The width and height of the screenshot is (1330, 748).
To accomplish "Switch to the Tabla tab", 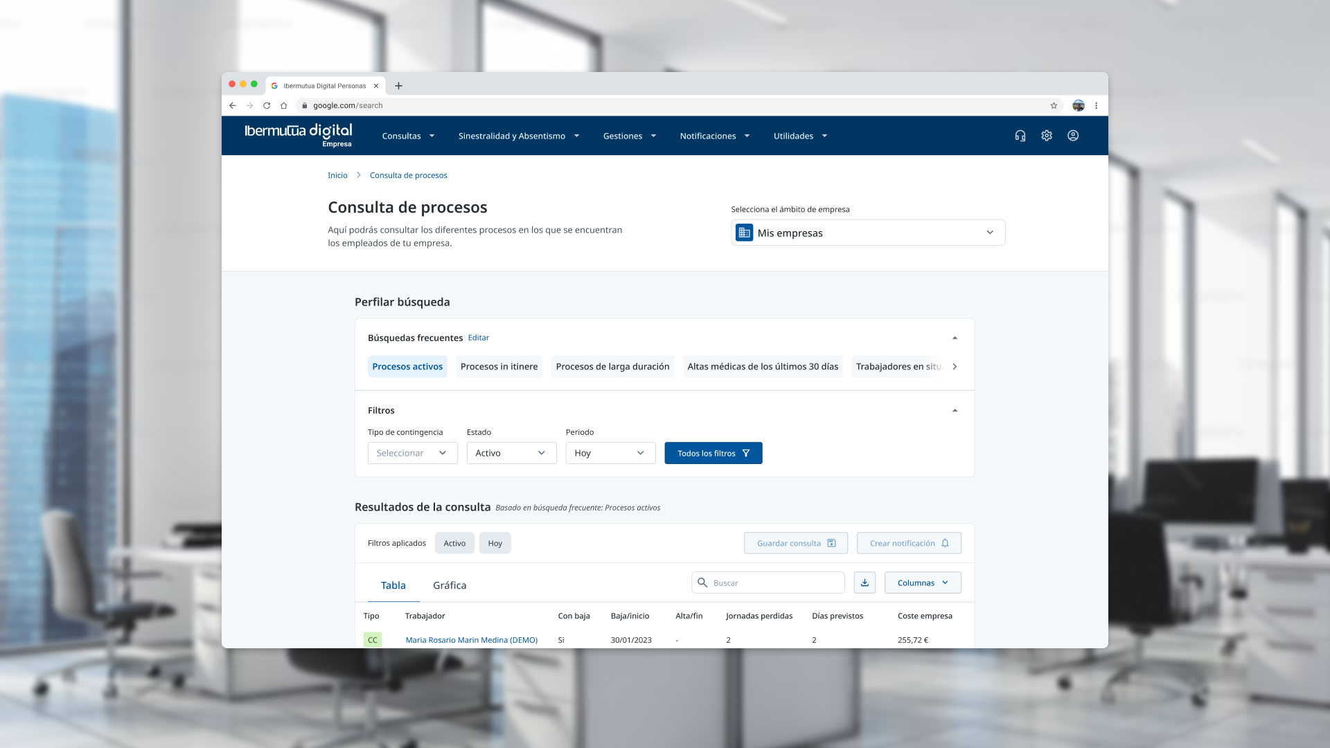I will pyautogui.click(x=393, y=585).
